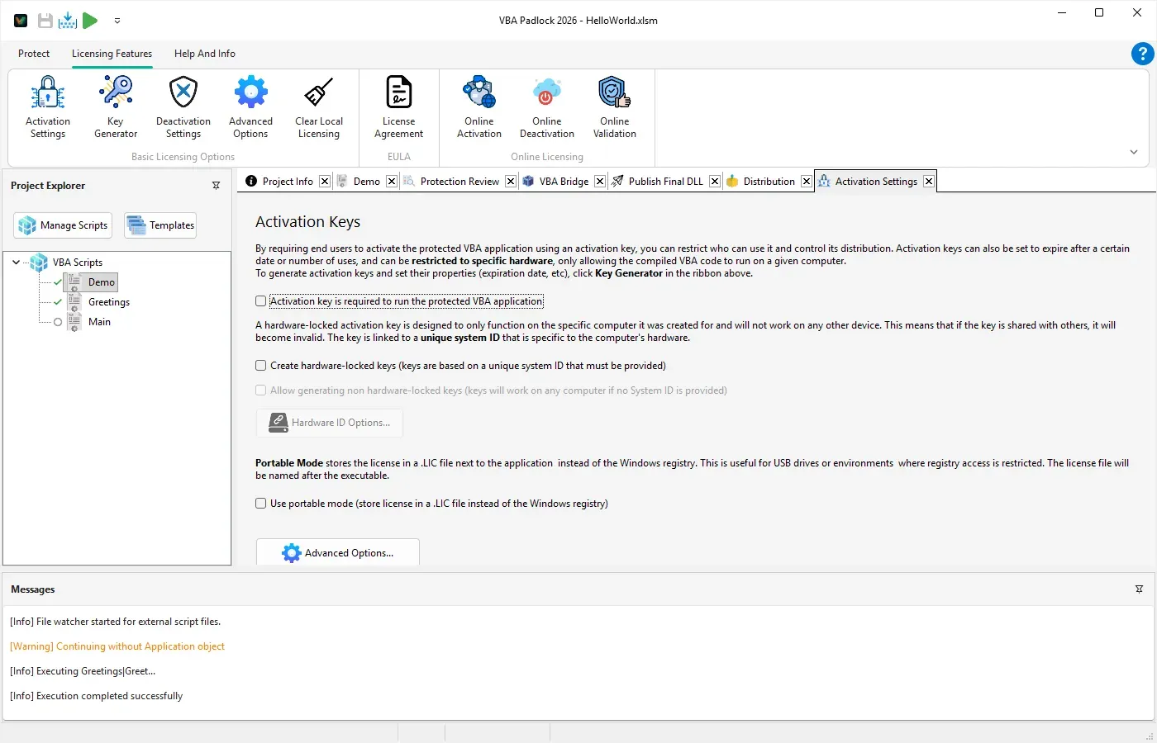Switch to the VBA Bridge tab
1157x743 pixels.
(564, 182)
